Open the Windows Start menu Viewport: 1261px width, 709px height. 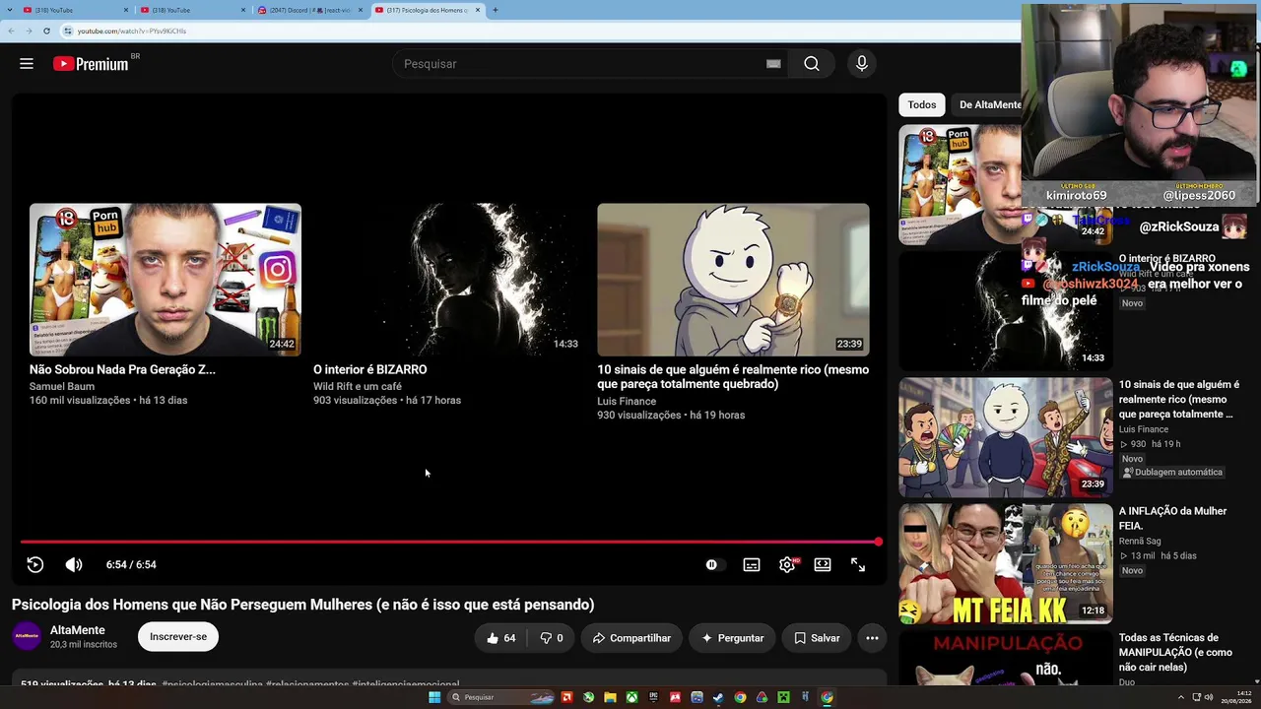pos(434,697)
